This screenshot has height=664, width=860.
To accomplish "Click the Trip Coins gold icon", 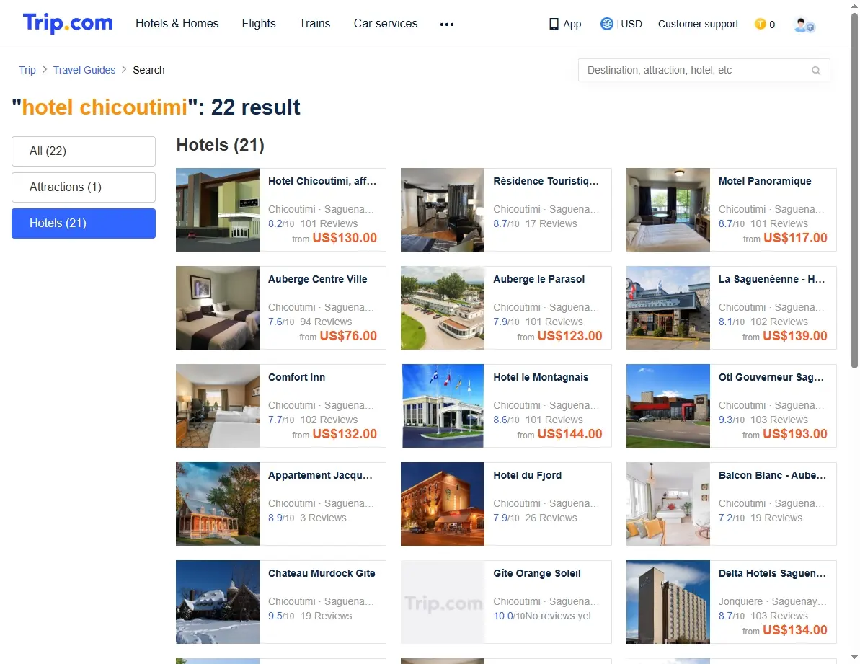I will pyautogui.click(x=761, y=24).
